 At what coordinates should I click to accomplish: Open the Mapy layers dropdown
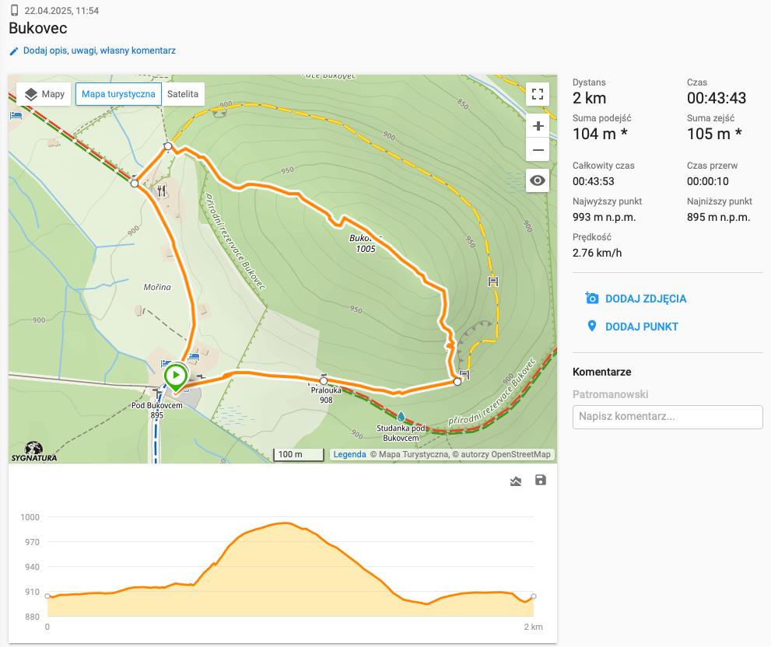pos(44,94)
